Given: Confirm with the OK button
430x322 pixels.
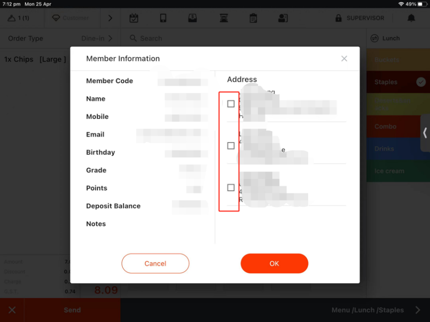Looking at the screenshot, I should (274, 264).
